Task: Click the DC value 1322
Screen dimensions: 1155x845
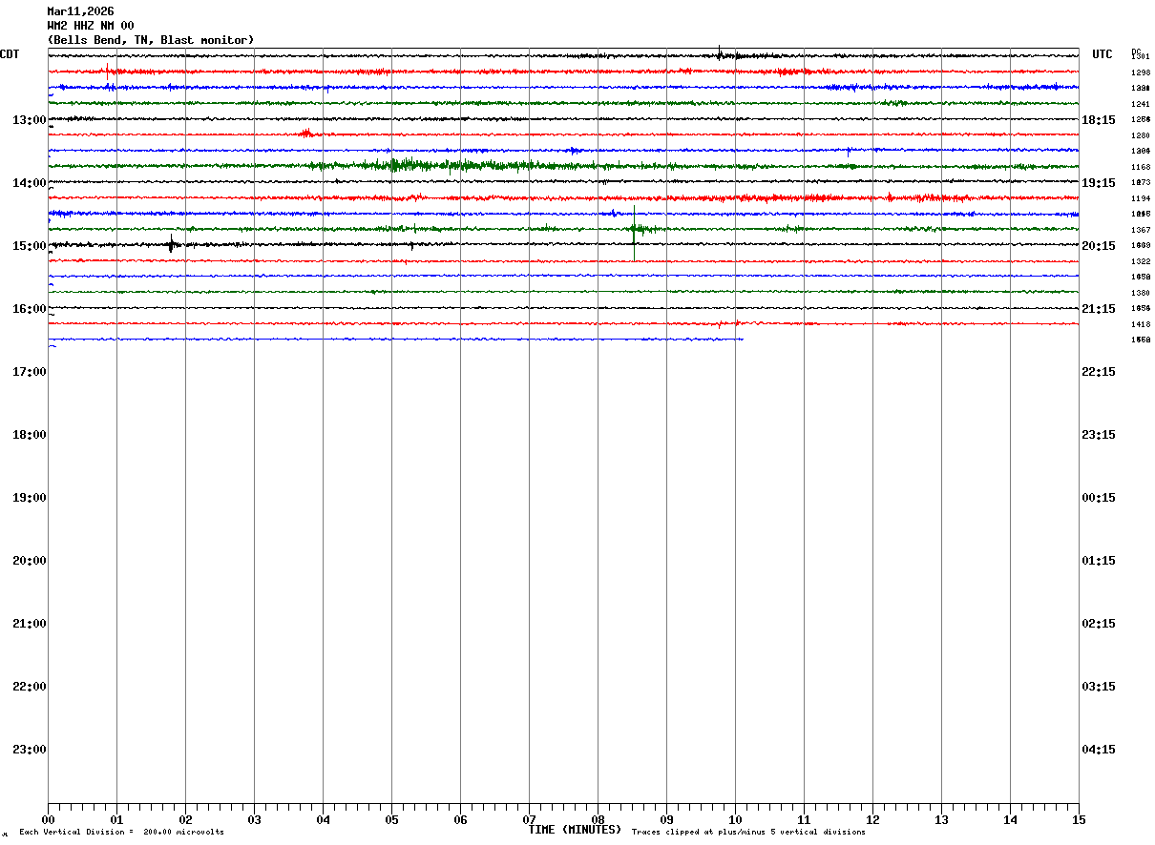Action: point(1141,261)
